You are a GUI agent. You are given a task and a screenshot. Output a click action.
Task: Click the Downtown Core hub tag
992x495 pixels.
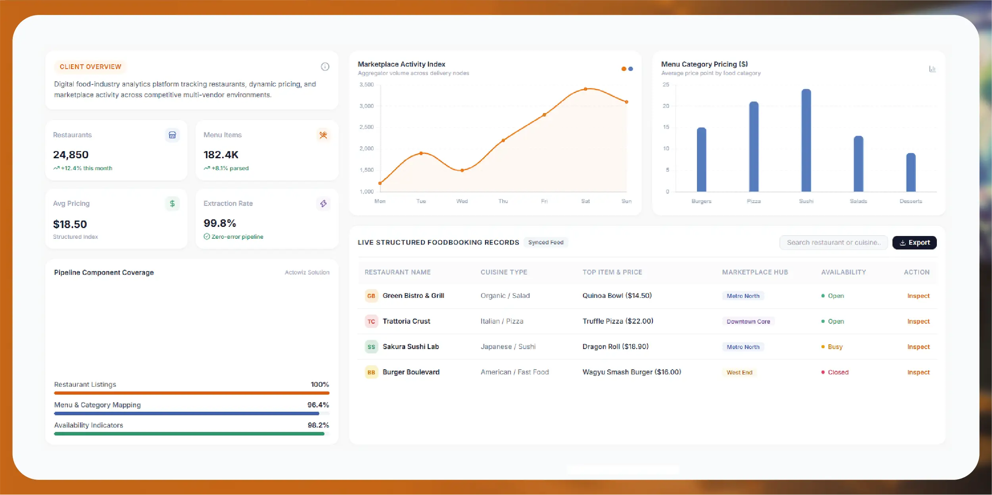coord(748,321)
